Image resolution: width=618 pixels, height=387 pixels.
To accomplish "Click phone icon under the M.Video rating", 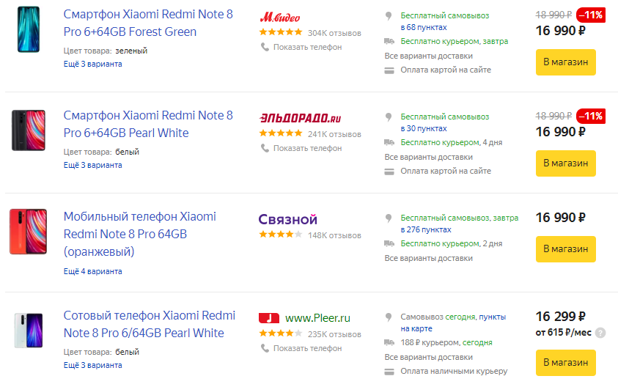I will 265,47.
